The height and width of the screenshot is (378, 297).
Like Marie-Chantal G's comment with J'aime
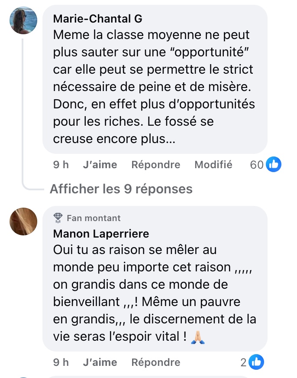[x=100, y=165]
